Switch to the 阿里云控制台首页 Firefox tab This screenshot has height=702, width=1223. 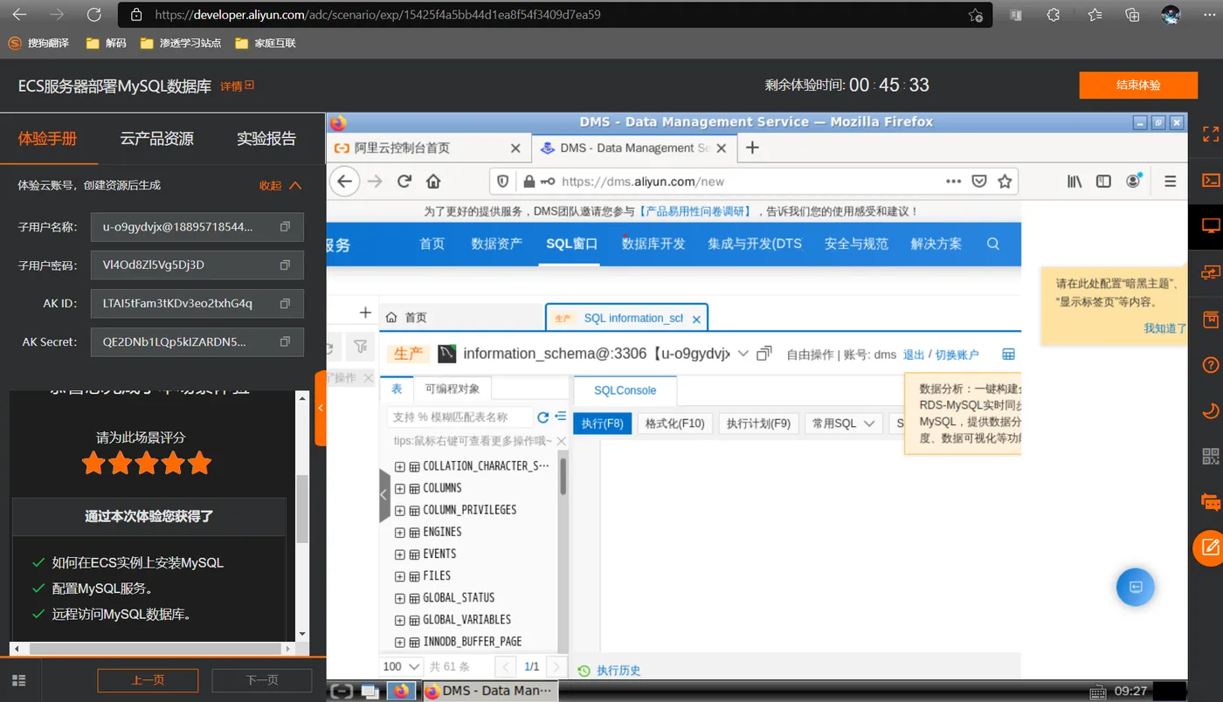[428, 148]
